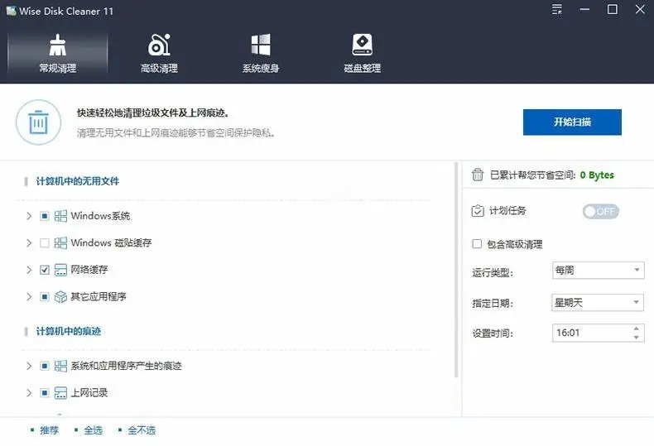
Task: Click the 其它应用程序 box icon
Action: 60,297
